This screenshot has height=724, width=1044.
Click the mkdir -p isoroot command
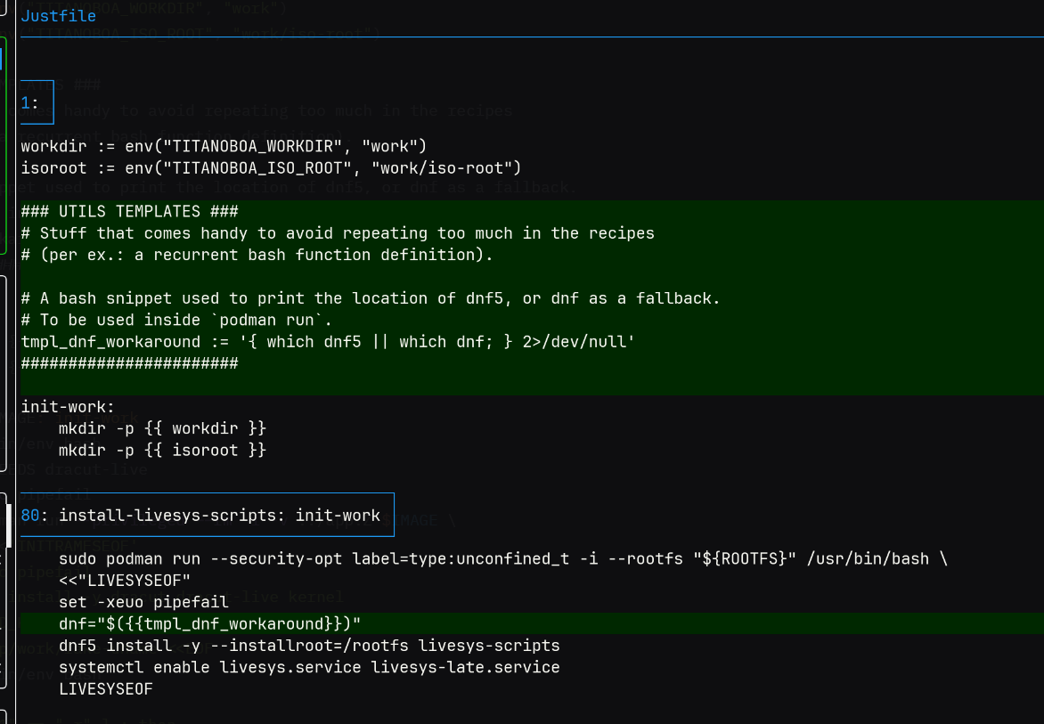click(x=162, y=451)
